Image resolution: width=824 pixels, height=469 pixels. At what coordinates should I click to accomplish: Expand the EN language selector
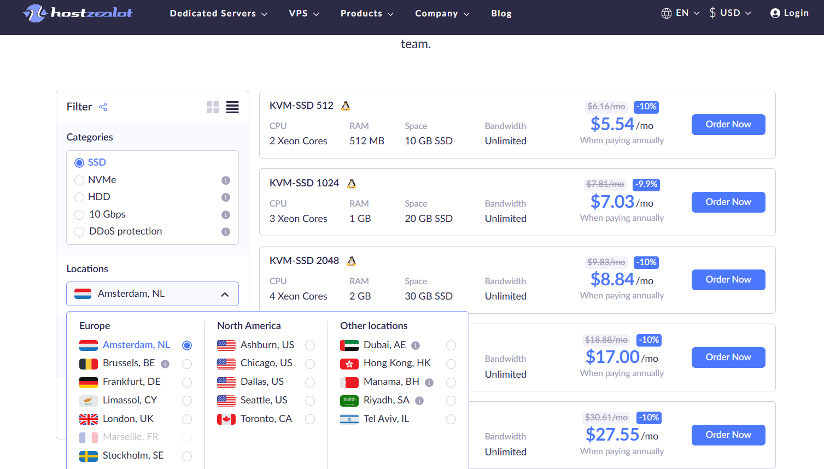click(681, 13)
